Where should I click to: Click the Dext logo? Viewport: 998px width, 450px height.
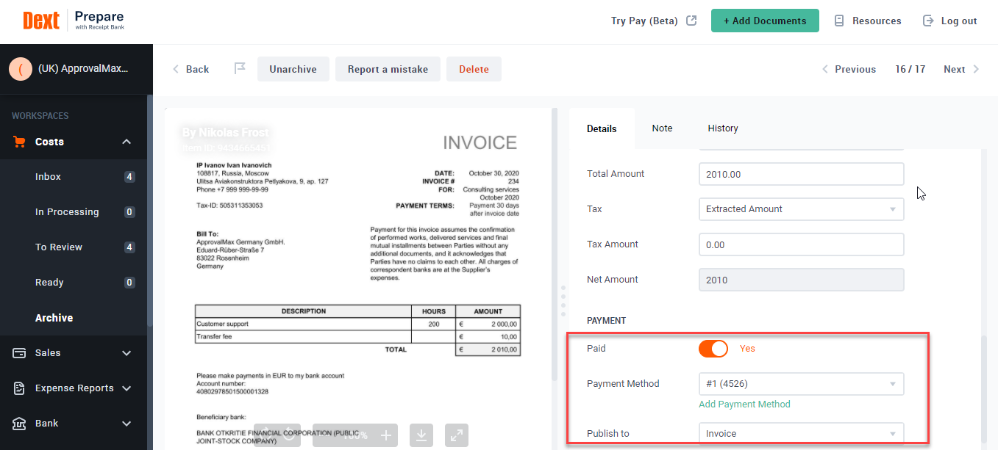(40, 21)
